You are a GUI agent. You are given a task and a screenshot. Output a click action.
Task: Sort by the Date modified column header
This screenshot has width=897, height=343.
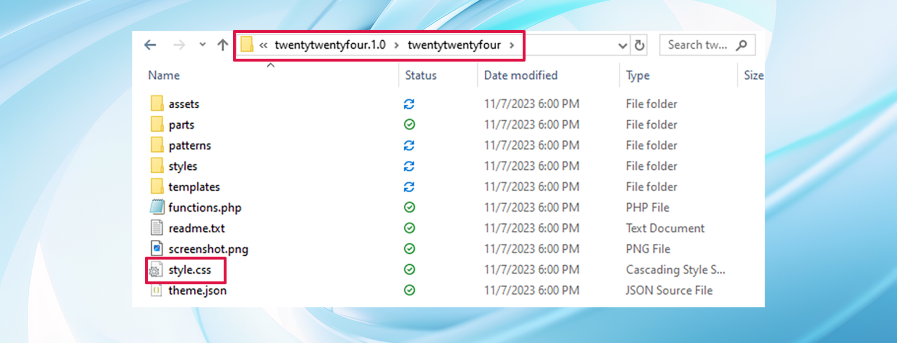pos(520,75)
